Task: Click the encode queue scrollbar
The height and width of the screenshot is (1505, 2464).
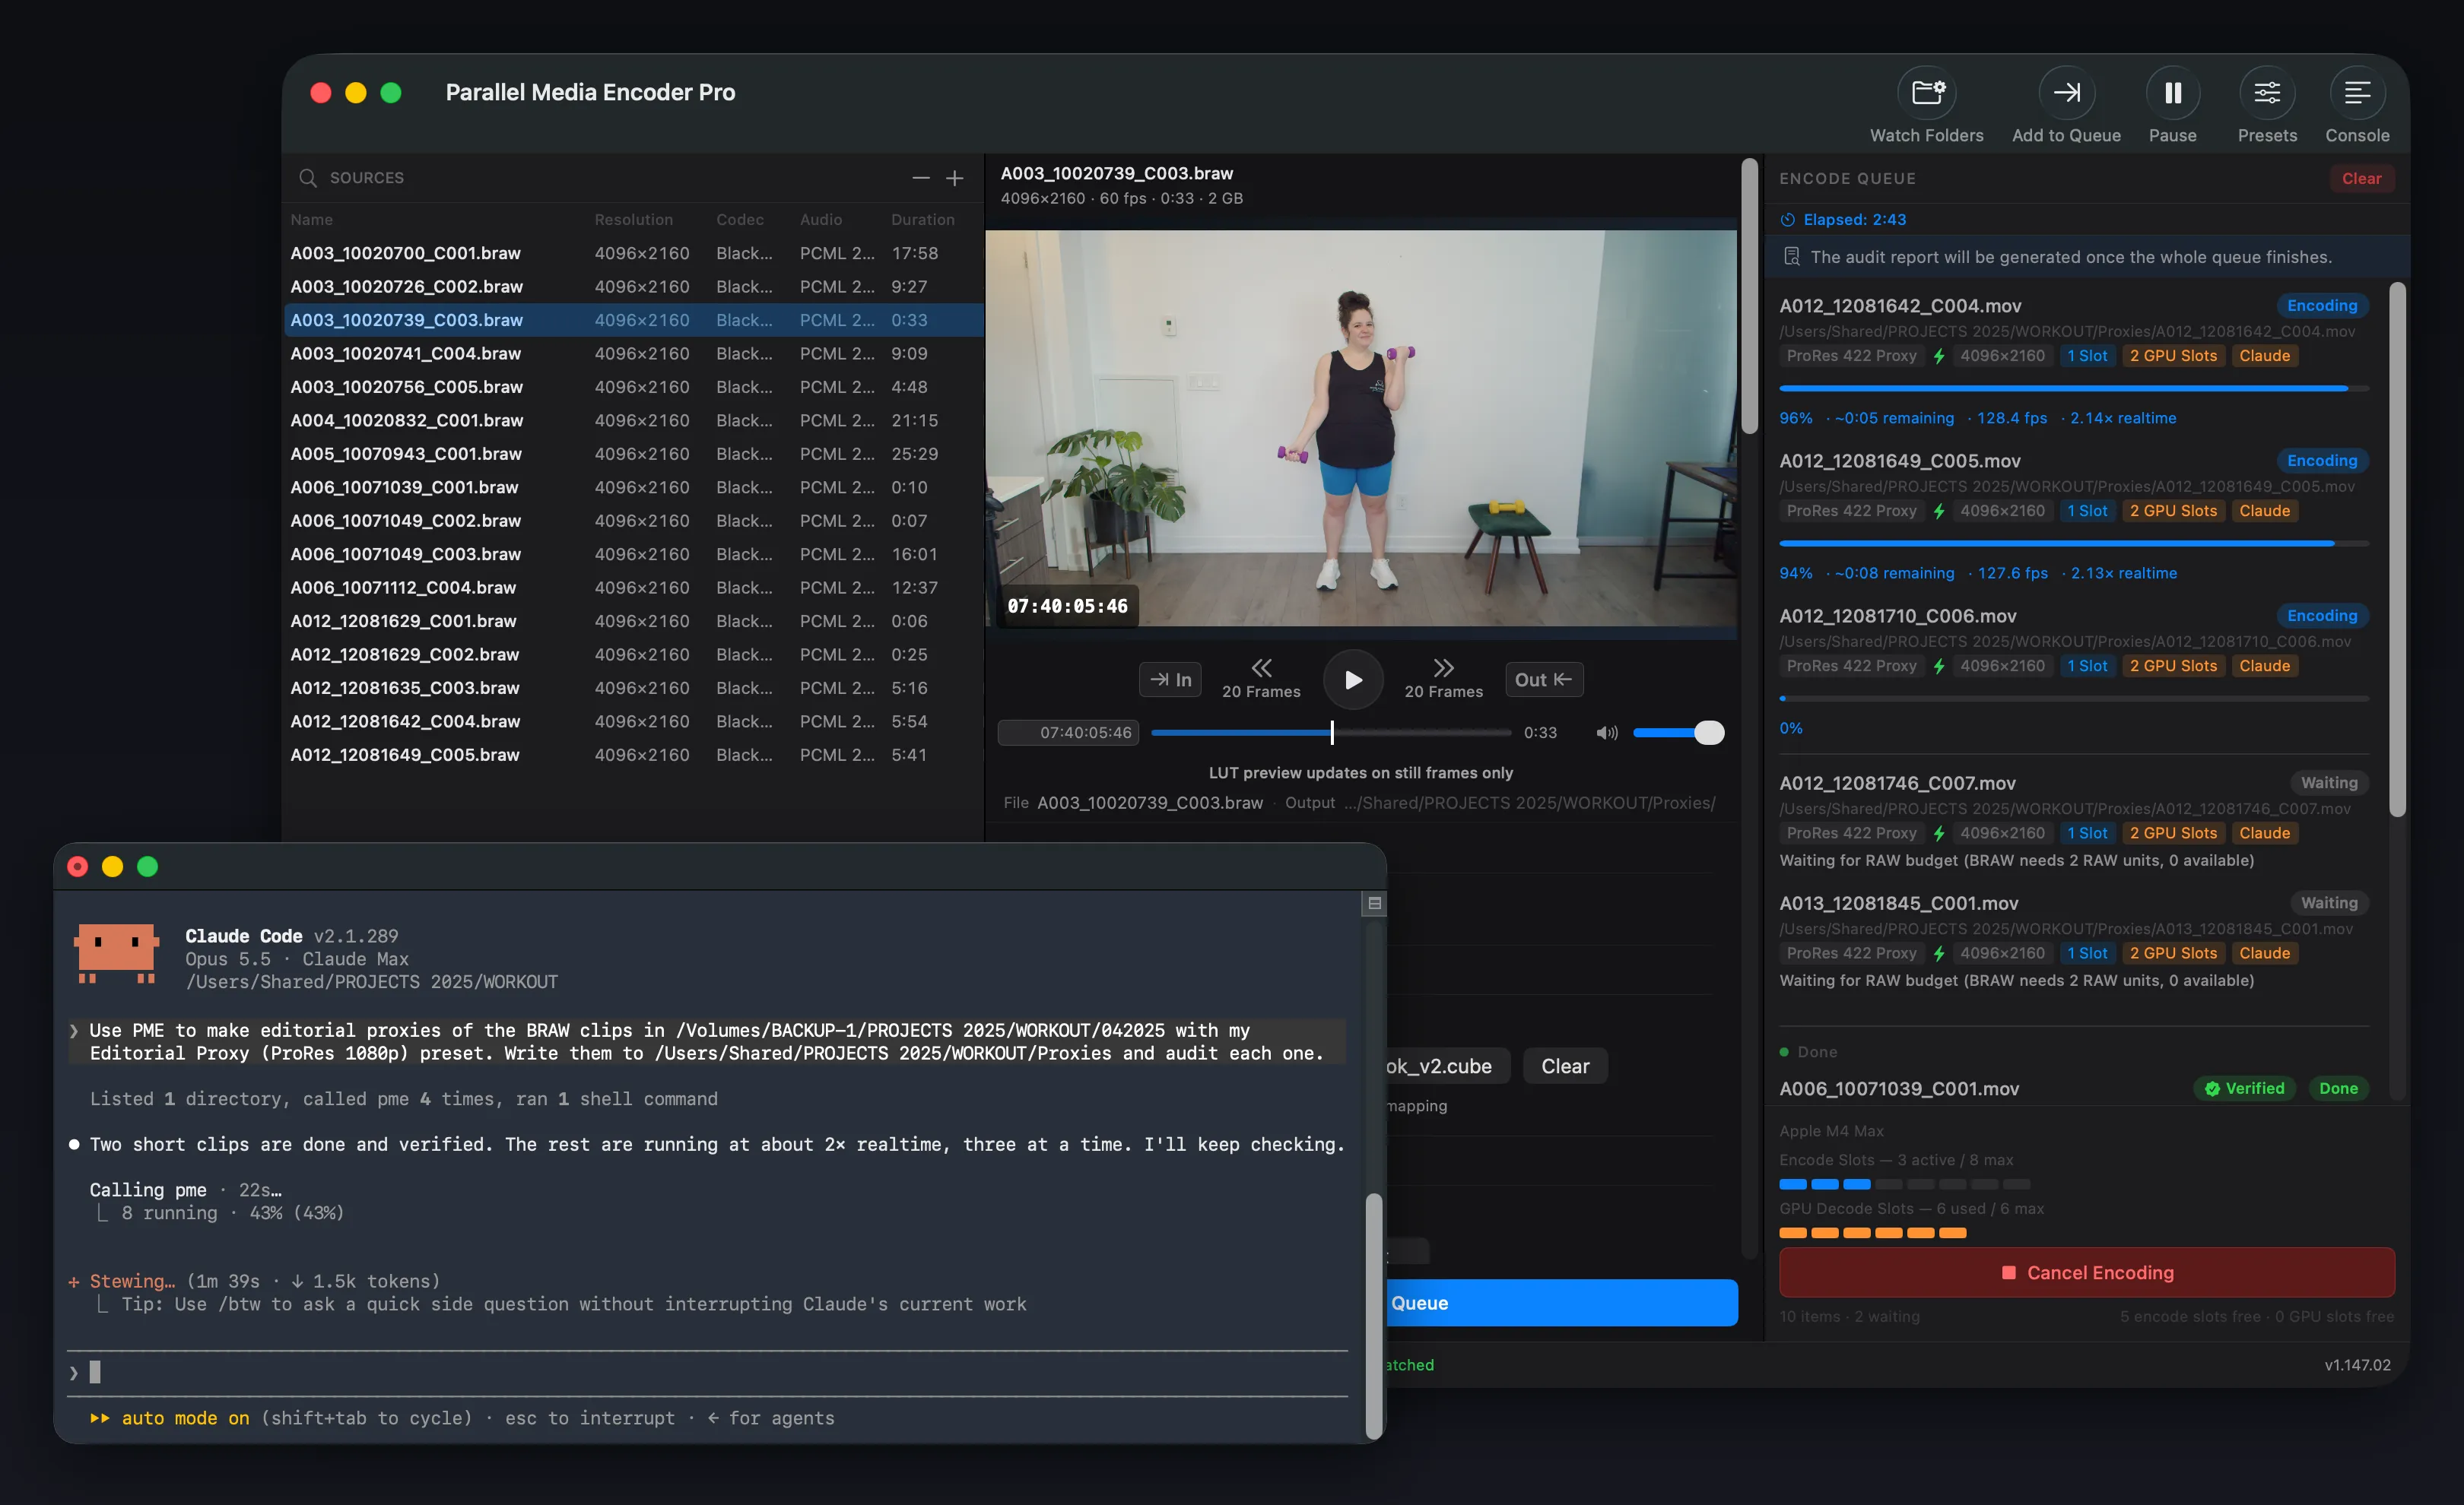Action: click(x=2396, y=550)
